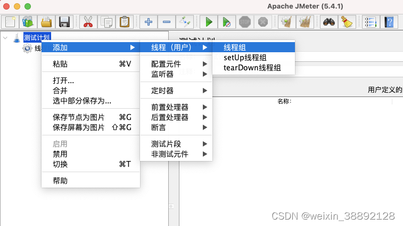Expand the 非测试元件 submenu
This screenshot has width=403, height=226.
[176, 154]
